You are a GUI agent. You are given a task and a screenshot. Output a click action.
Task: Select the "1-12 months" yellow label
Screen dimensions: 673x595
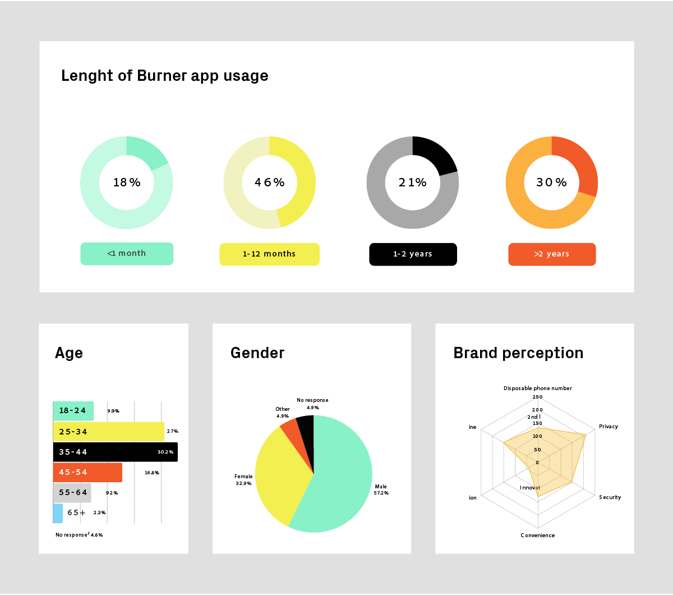269,254
